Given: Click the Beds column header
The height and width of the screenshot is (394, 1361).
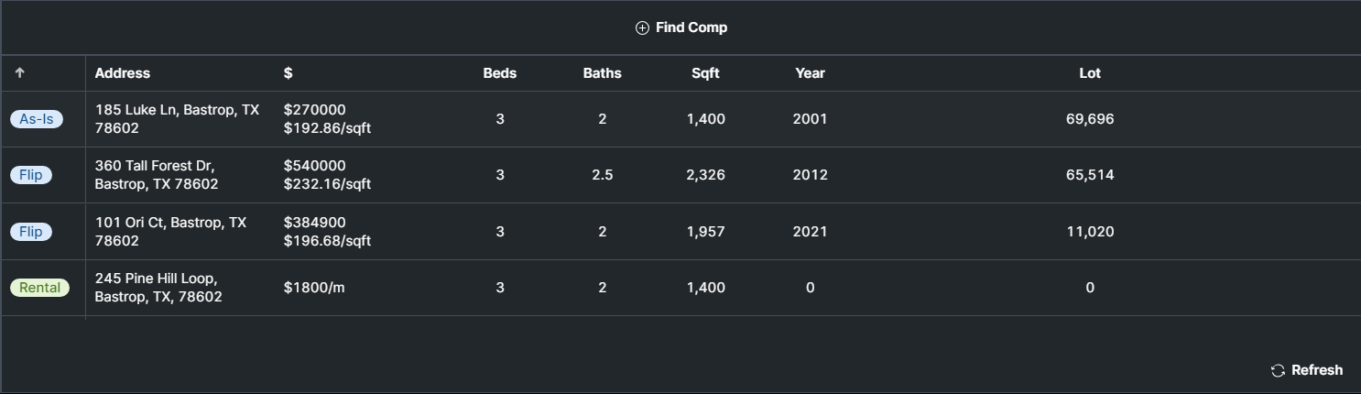Looking at the screenshot, I should 500,73.
